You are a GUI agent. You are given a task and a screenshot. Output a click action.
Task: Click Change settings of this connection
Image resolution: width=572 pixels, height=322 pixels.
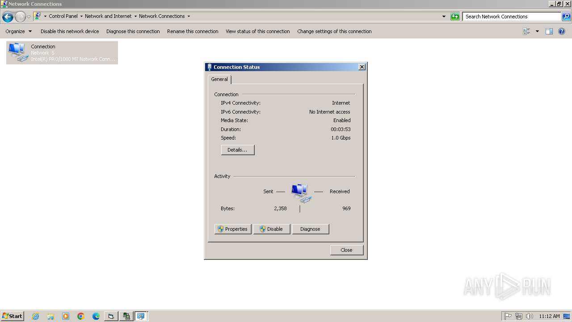pyautogui.click(x=334, y=31)
